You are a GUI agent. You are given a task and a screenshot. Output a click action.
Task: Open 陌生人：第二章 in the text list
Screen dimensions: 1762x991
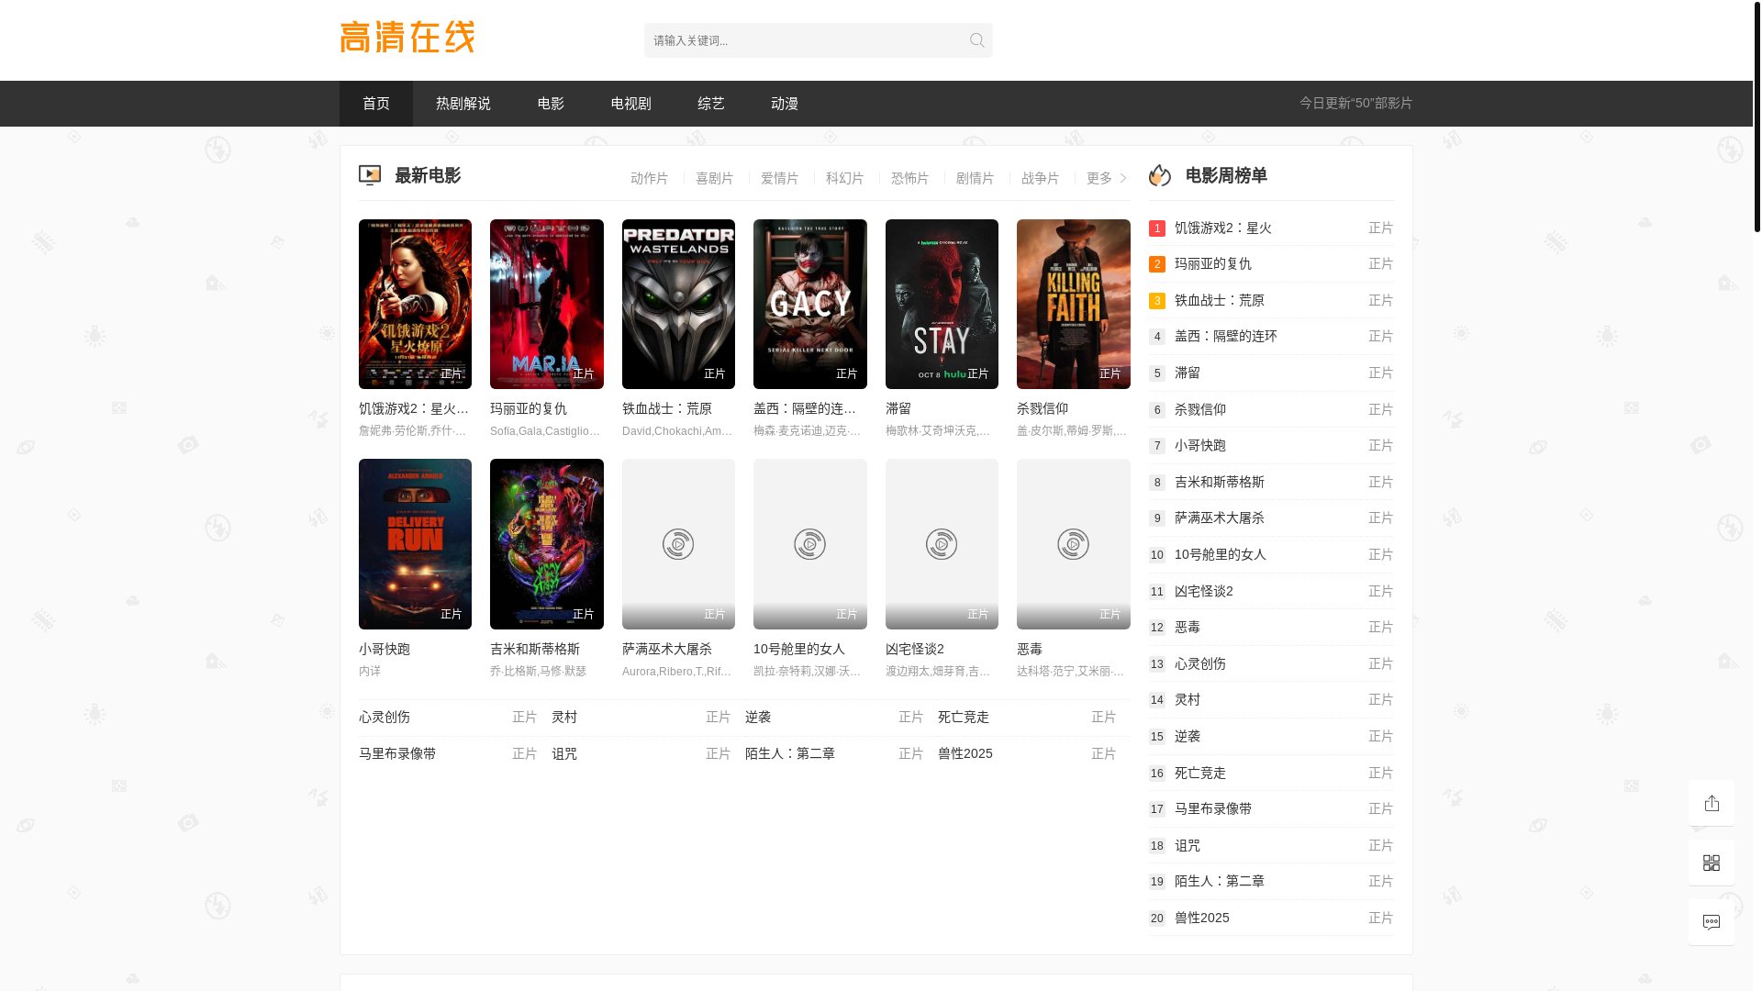point(790,753)
